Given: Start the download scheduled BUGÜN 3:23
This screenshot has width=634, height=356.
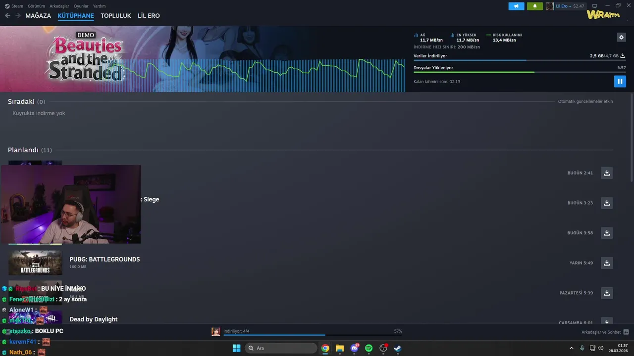Looking at the screenshot, I should [607, 203].
